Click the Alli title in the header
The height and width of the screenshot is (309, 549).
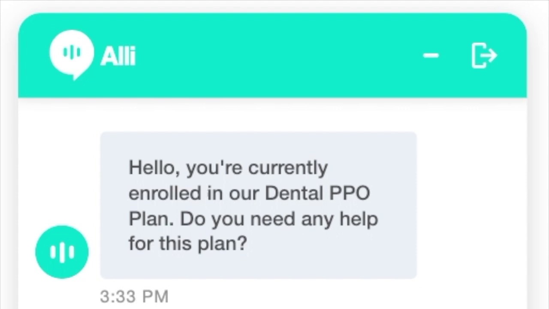pyautogui.click(x=118, y=56)
